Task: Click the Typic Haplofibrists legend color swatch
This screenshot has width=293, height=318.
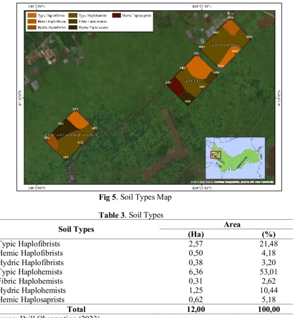Action: (x=32, y=16)
